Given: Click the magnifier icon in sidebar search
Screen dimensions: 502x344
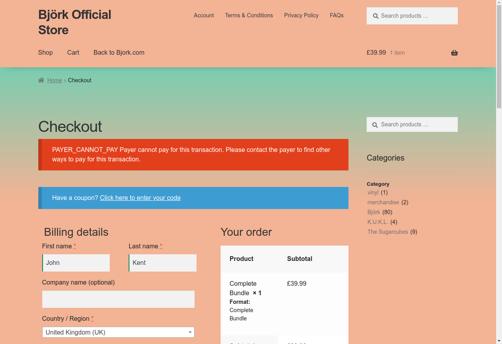Looking at the screenshot, I should click(x=375, y=125).
